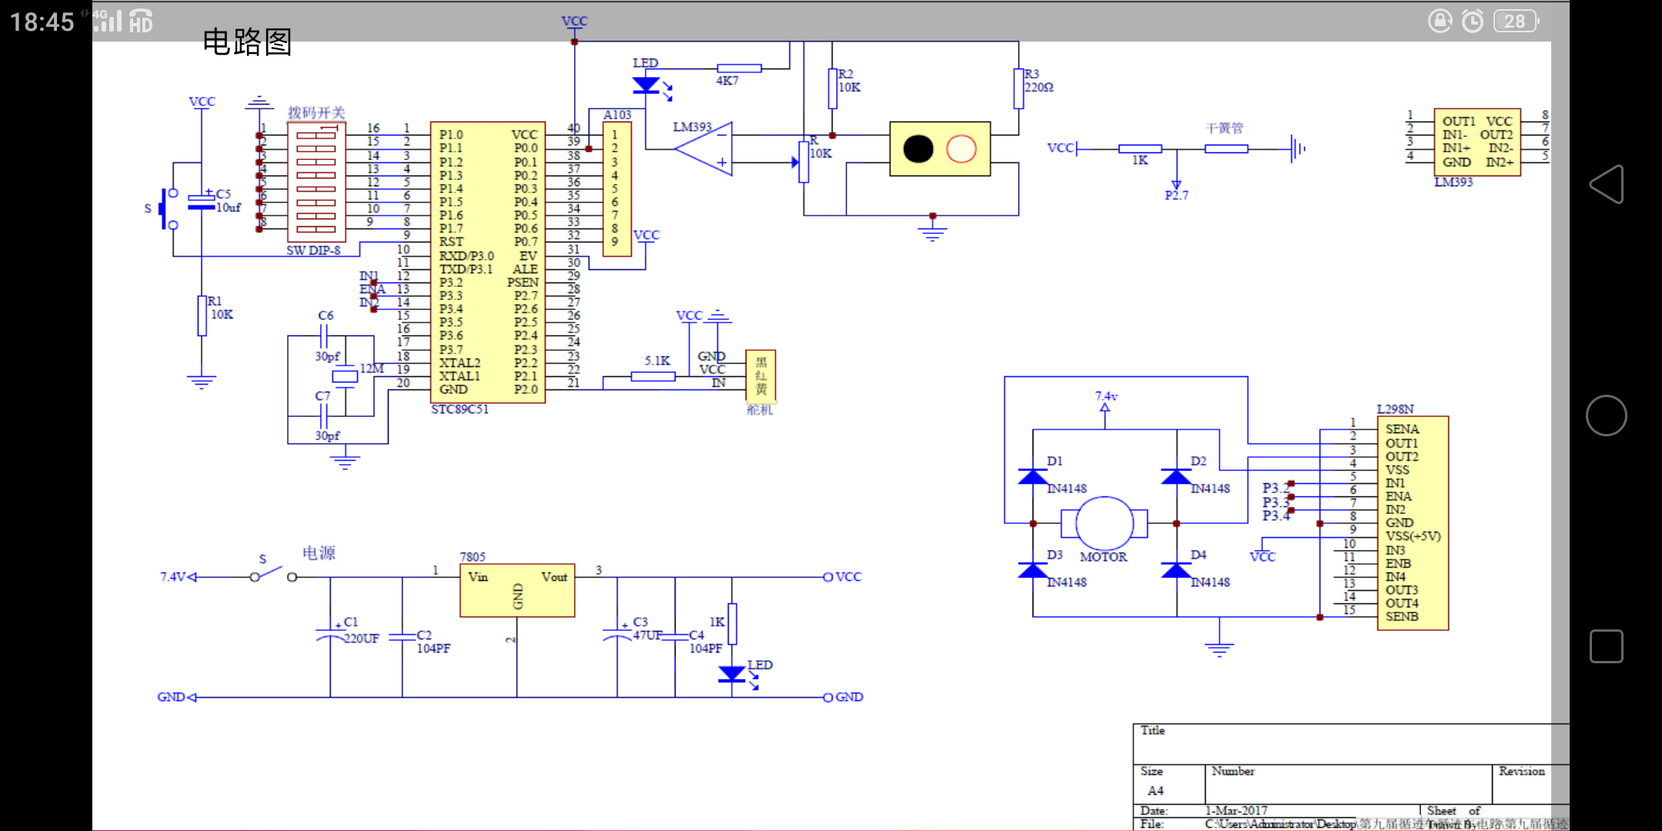Click the D3 diode symbol
The image size is (1662, 831).
(1033, 570)
